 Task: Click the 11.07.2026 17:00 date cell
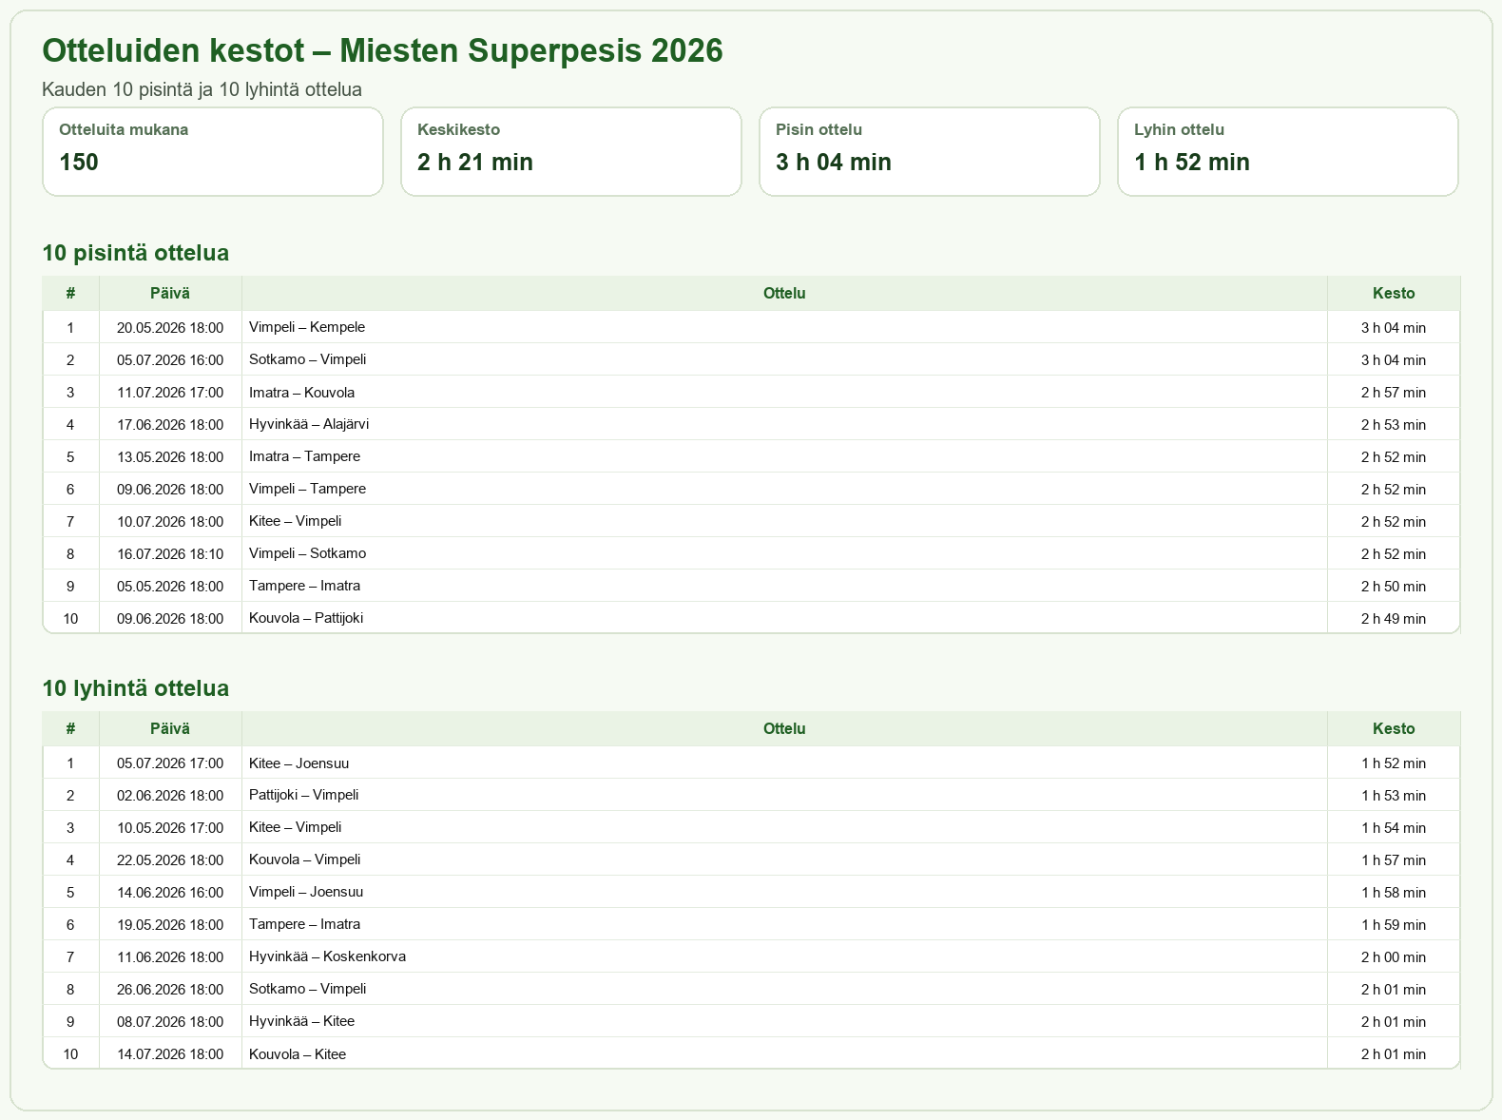(x=170, y=392)
